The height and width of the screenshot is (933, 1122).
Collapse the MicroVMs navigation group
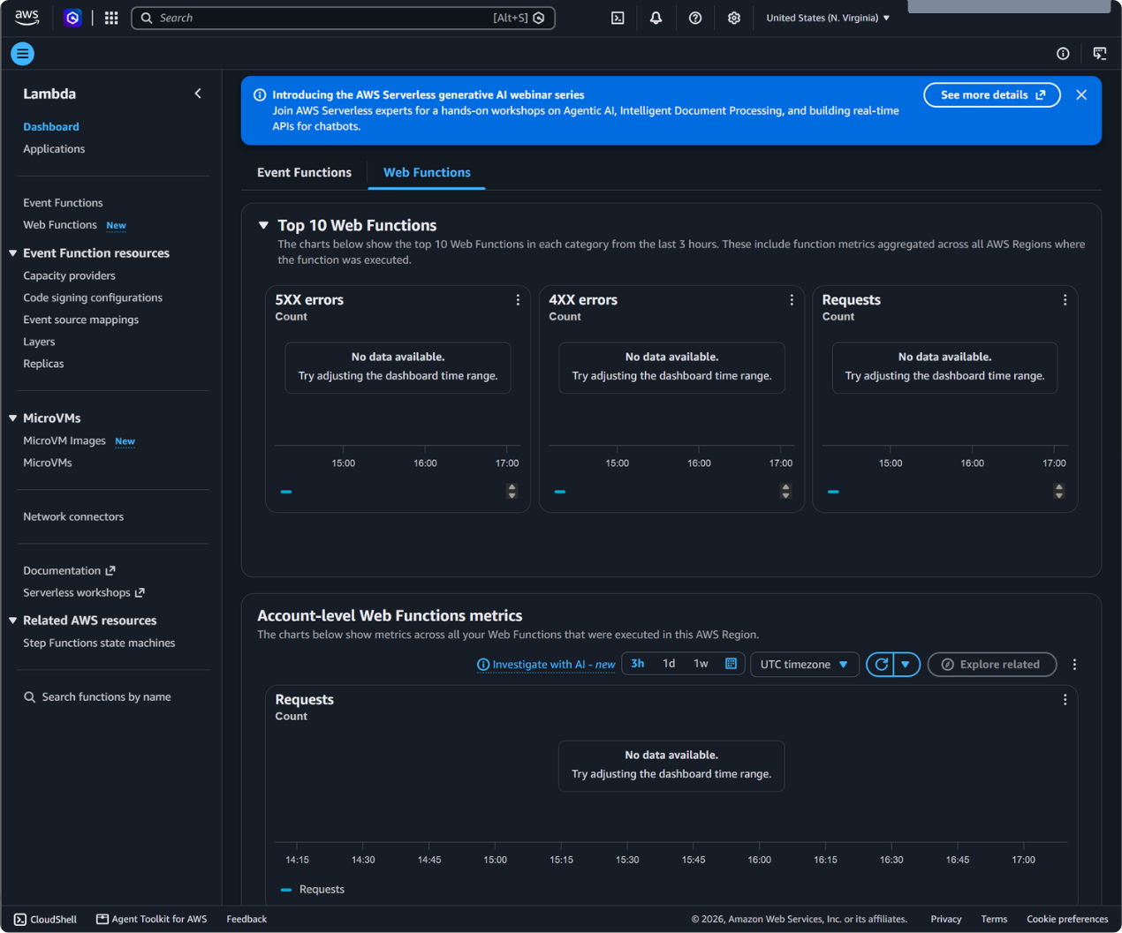pos(13,418)
